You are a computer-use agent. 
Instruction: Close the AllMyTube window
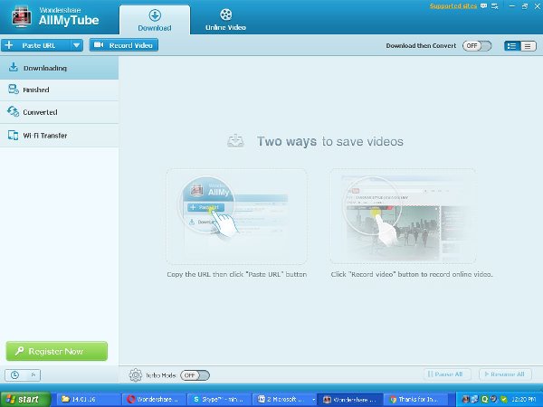coord(538,6)
